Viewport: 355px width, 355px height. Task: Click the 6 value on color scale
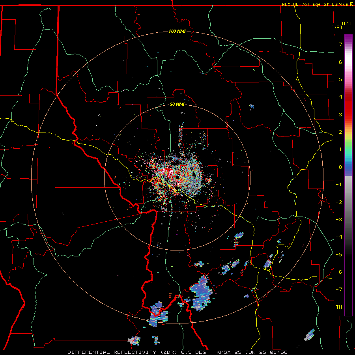[340, 62]
